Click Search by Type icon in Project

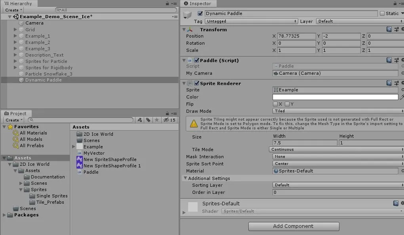(x=140, y=120)
